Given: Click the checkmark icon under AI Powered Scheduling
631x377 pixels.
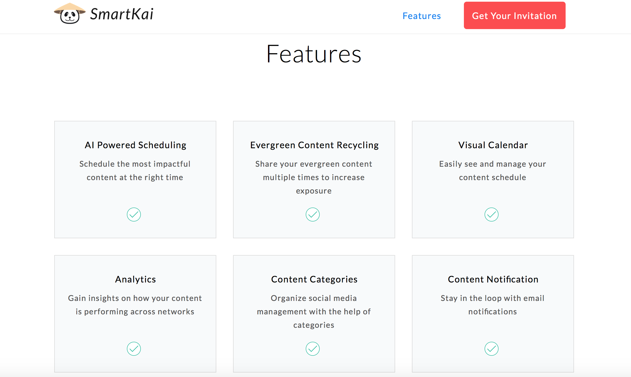Looking at the screenshot, I should pyautogui.click(x=134, y=215).
